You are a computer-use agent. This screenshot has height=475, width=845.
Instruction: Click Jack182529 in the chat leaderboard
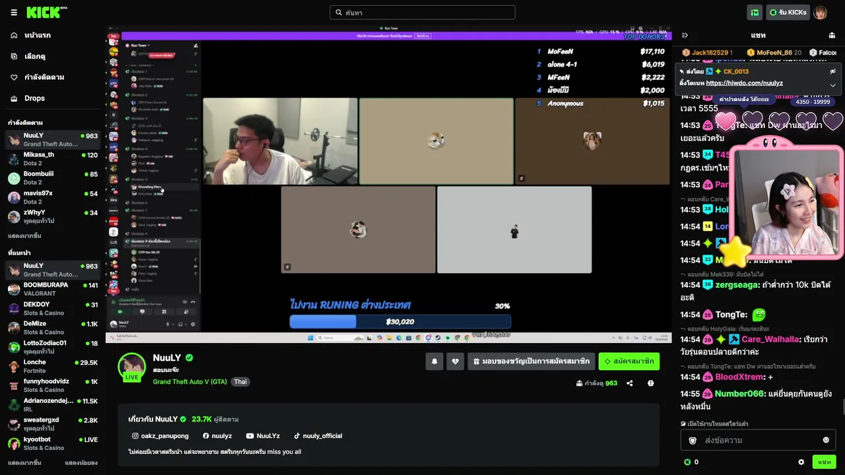[708, 53]
